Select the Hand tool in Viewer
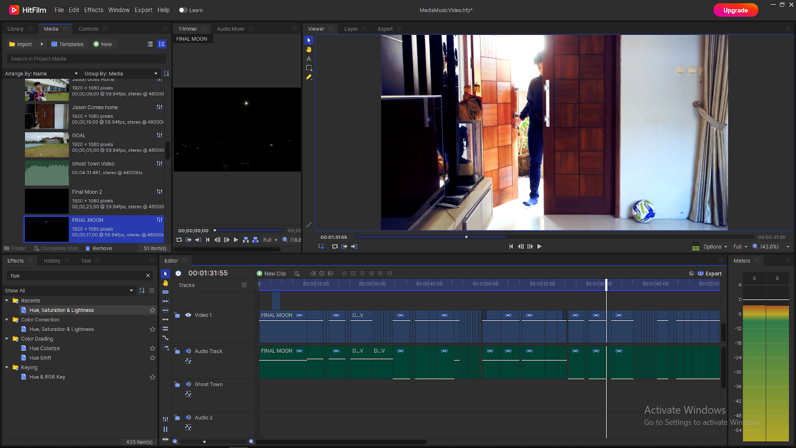 click(309, 49)
